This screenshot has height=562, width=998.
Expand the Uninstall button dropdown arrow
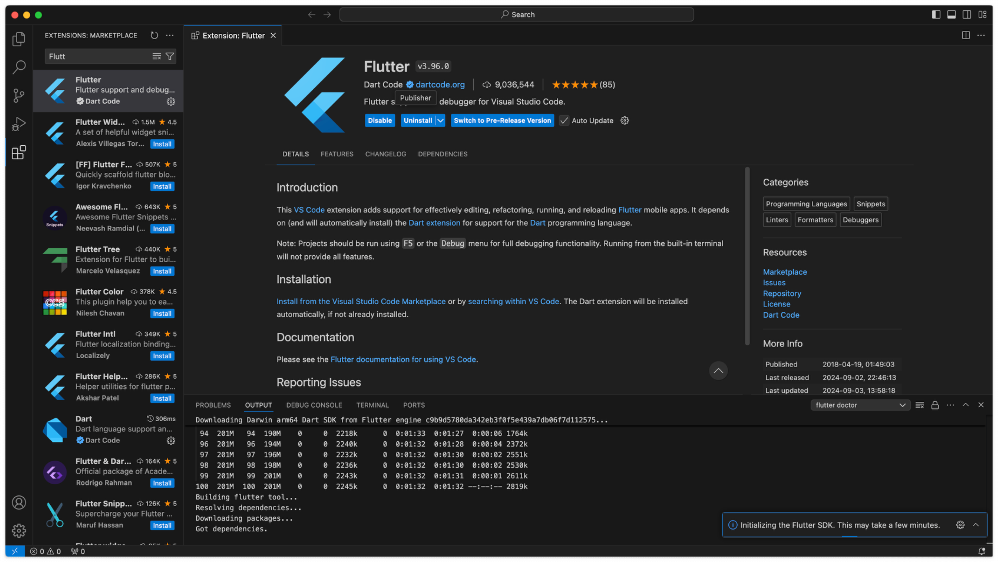441,121
